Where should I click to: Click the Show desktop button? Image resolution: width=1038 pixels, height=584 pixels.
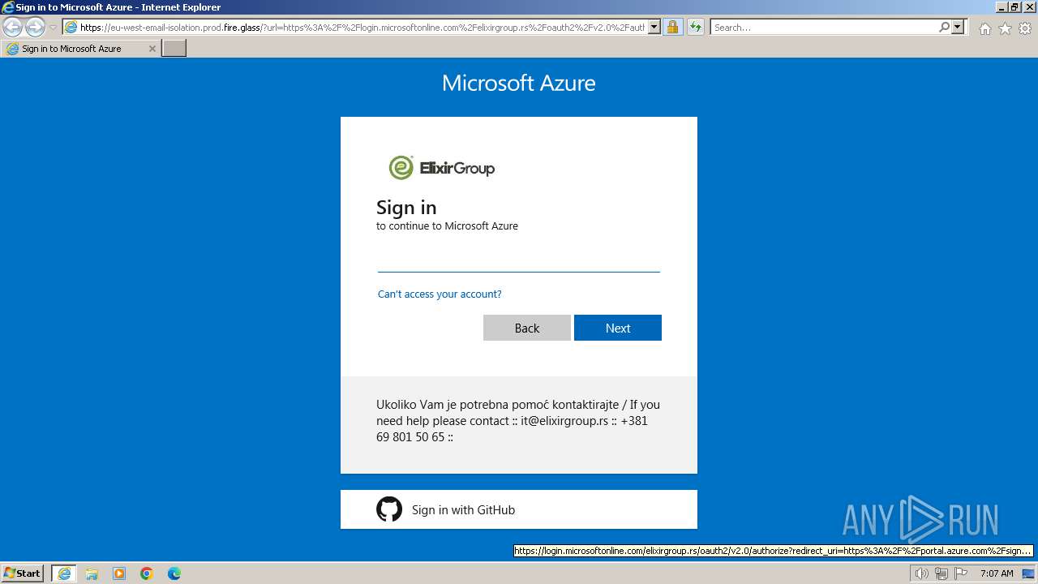point(1029,573)
